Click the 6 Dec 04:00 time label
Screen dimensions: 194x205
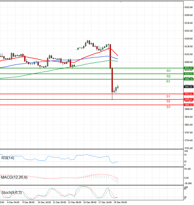13,202
